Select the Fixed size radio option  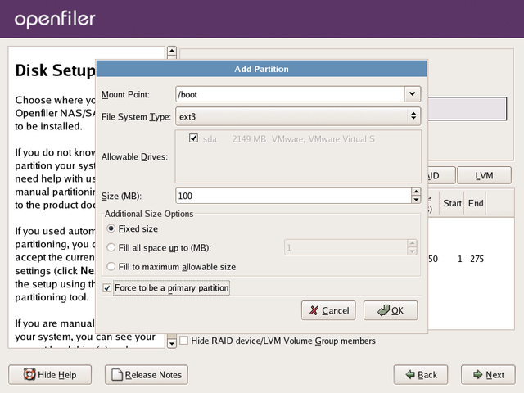pyautogui.click(x=111, y=229)
